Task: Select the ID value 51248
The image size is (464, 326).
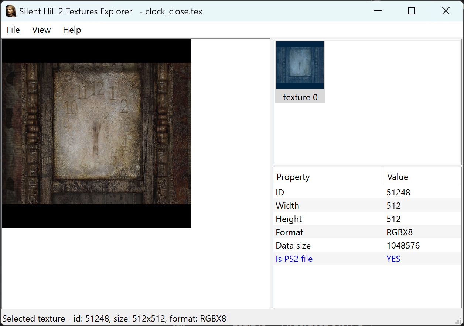Action: [x=398, y=193]
